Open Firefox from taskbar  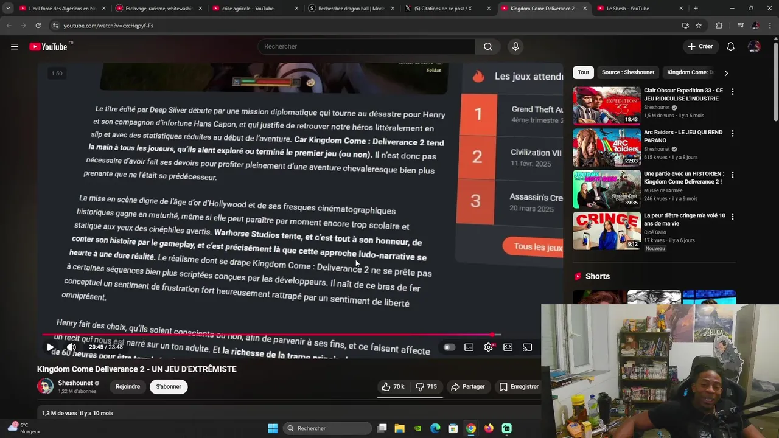click(x=489, y=428)
